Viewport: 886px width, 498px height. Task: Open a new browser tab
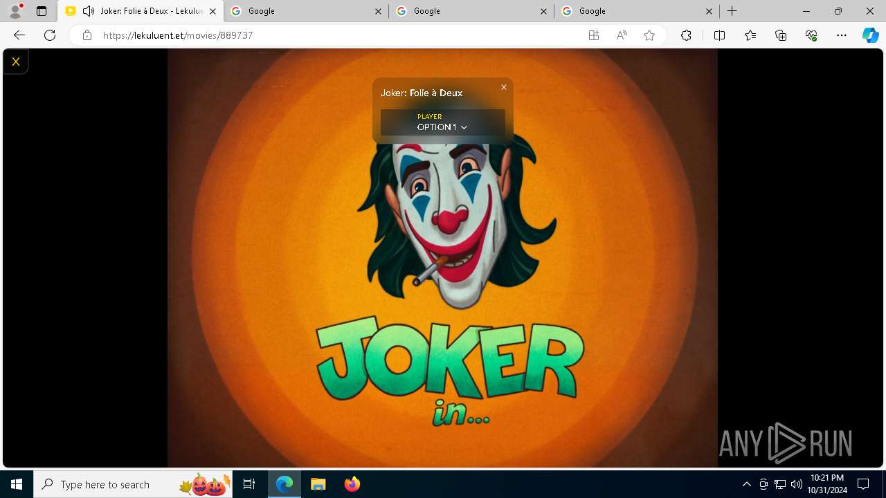click(x=732, y=11)
